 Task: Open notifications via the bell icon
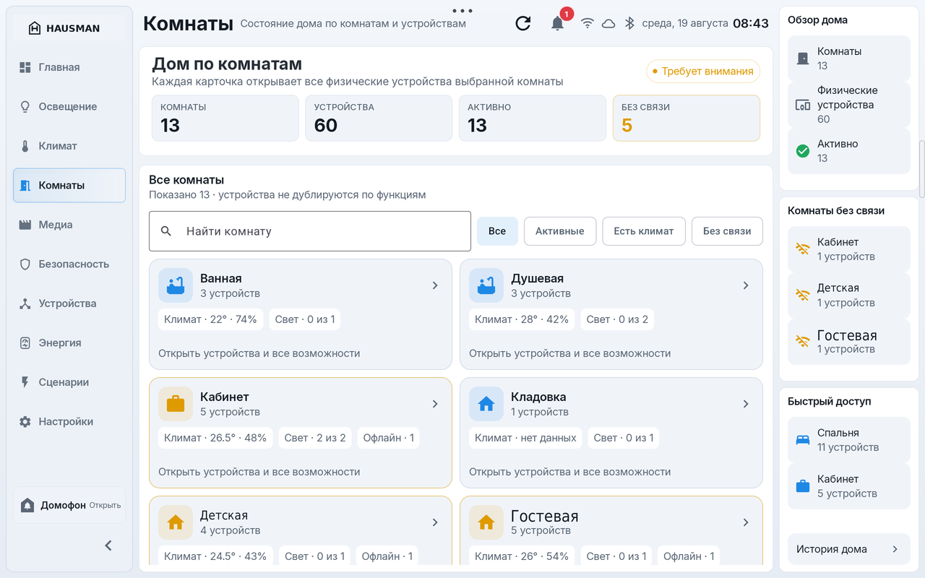[557, 23]
